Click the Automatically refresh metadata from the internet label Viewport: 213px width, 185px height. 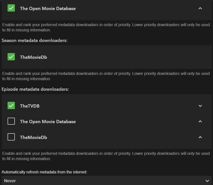(44, 172)
